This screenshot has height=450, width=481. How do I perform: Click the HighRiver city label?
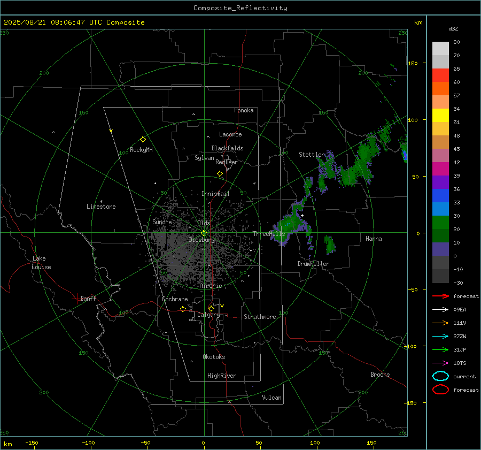[222, 376]
